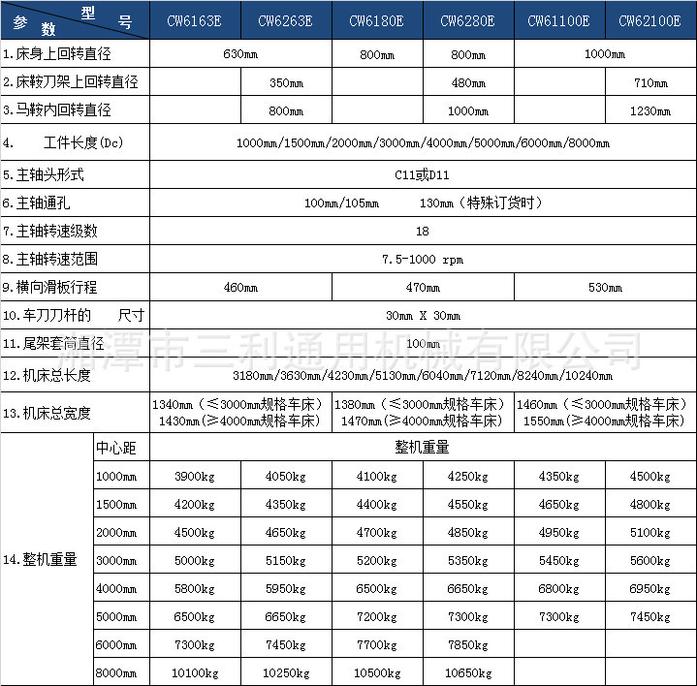
Task: Click the C11或D11 cell
Action: [x=423, y=174]
